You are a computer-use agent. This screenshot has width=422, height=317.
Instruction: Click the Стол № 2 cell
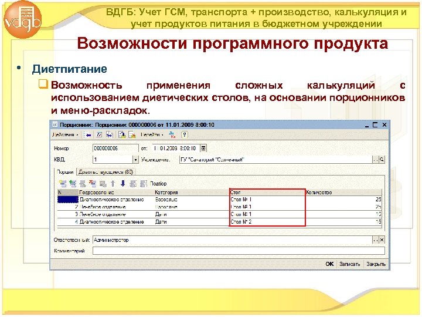pos(267,221)
